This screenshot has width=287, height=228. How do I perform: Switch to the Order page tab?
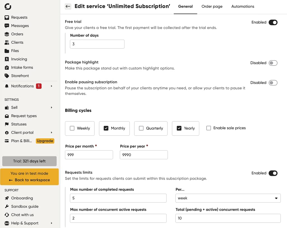(x=212, y=6)
